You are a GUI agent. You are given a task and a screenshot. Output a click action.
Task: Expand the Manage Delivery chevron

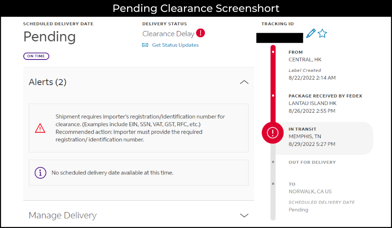[x=244, y=215]
